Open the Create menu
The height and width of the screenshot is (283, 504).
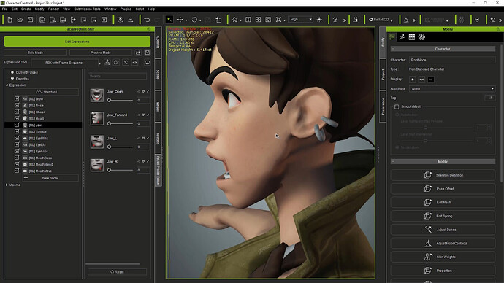click(26, 9)
